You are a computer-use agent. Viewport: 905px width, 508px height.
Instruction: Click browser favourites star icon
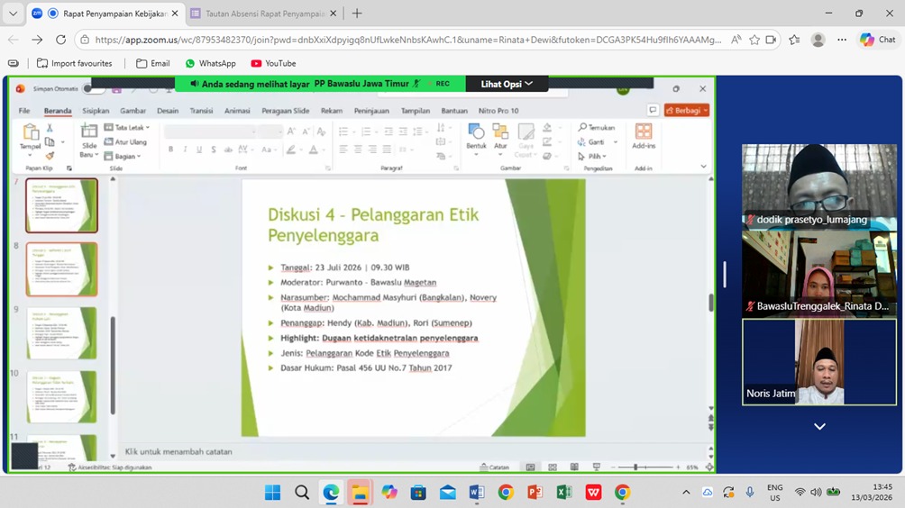click(x=754, y=40)
